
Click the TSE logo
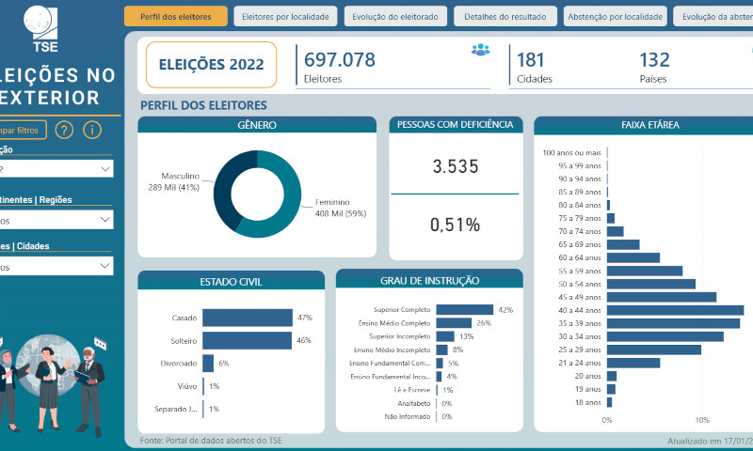[40, 29]
